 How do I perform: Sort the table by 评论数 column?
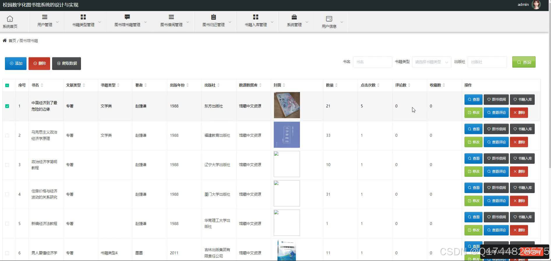[x=409, y=85]
